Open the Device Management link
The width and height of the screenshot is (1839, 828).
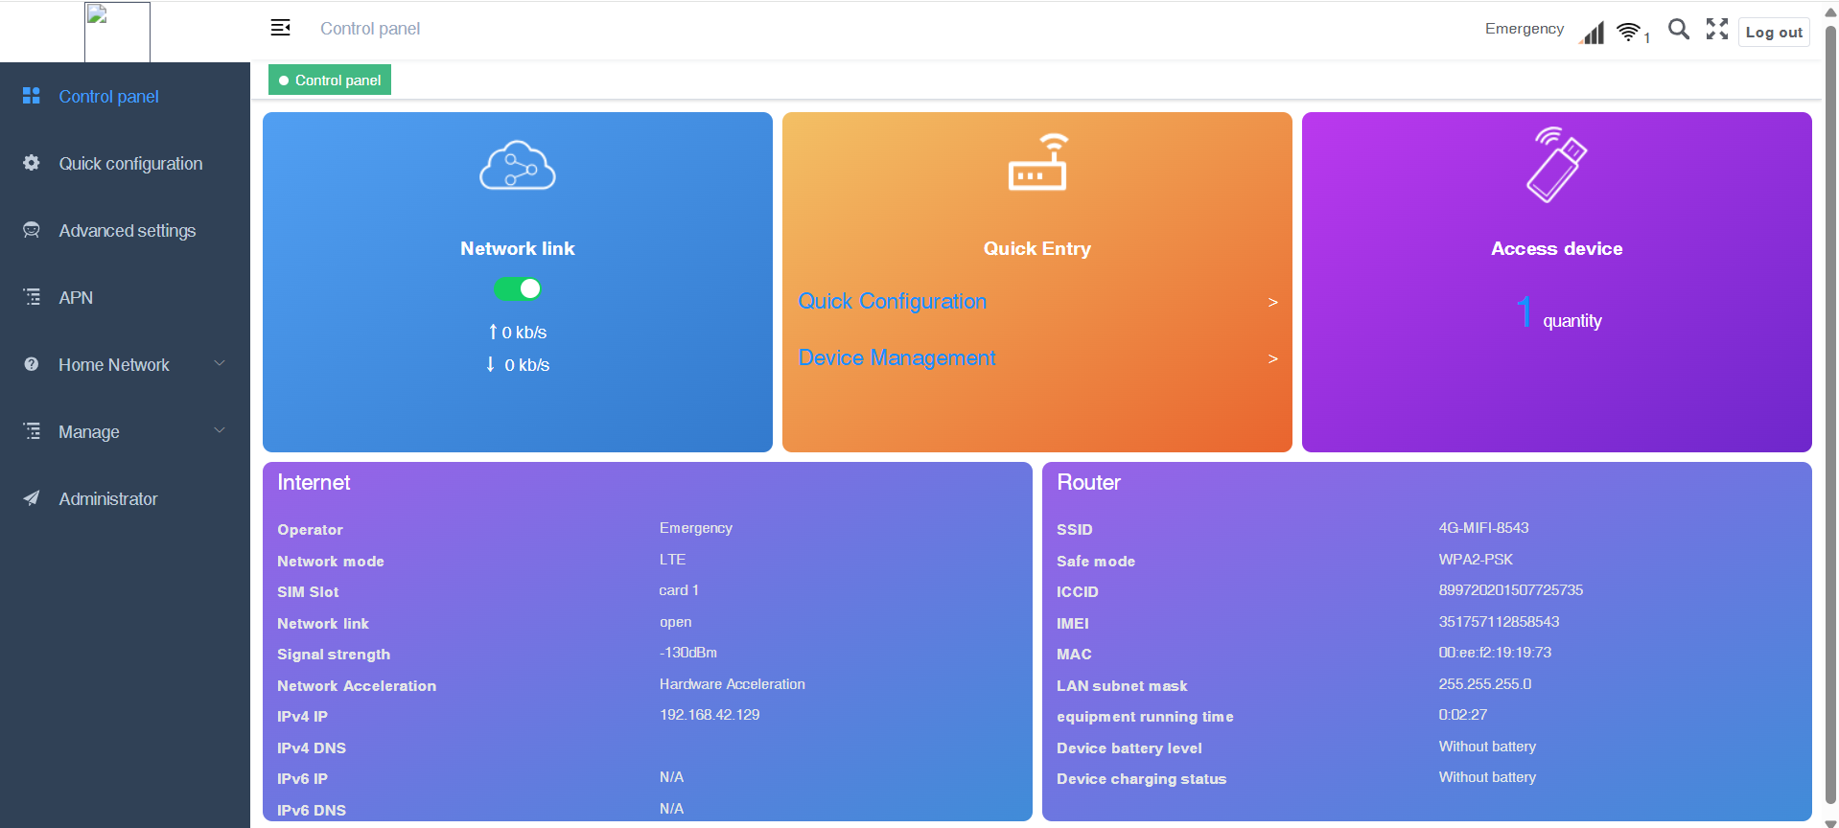(x=896, y=357)
